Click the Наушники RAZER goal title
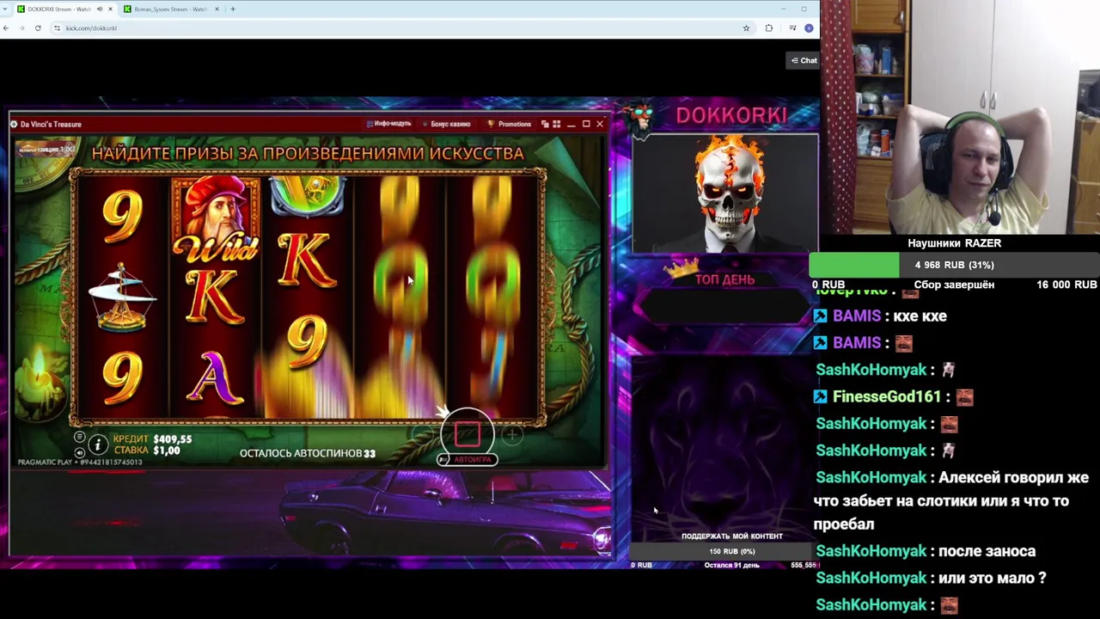The width and height of the screenshot is (1100, 619). [x=954, y=243]
